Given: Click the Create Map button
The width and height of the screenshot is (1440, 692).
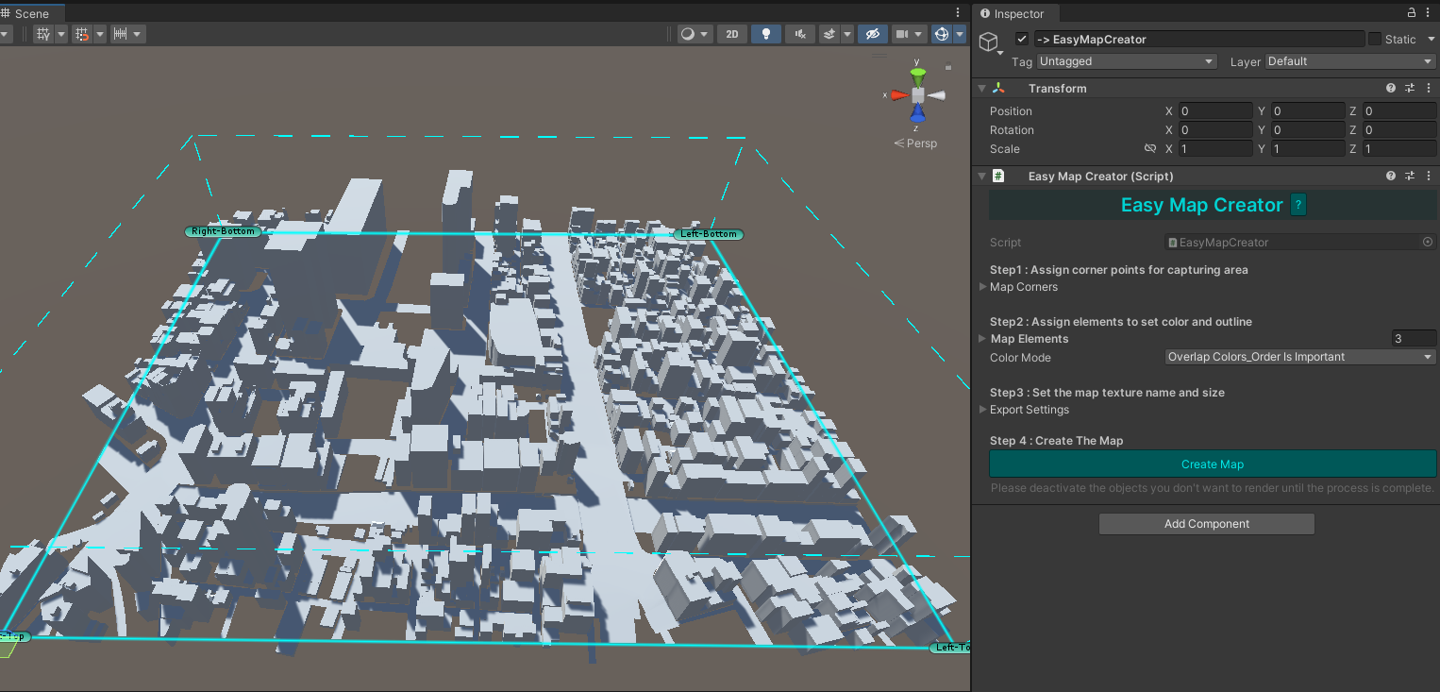Looking at the screenshot, I should [1212, 464].
